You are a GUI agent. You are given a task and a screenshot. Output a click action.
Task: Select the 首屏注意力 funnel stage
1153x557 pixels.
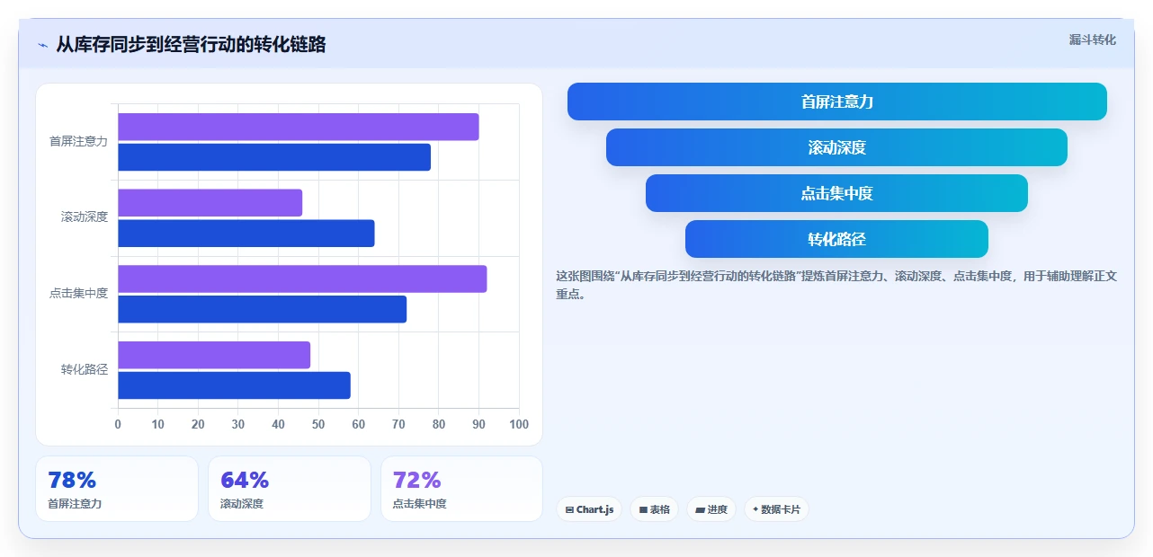click(x=836, y=102)
